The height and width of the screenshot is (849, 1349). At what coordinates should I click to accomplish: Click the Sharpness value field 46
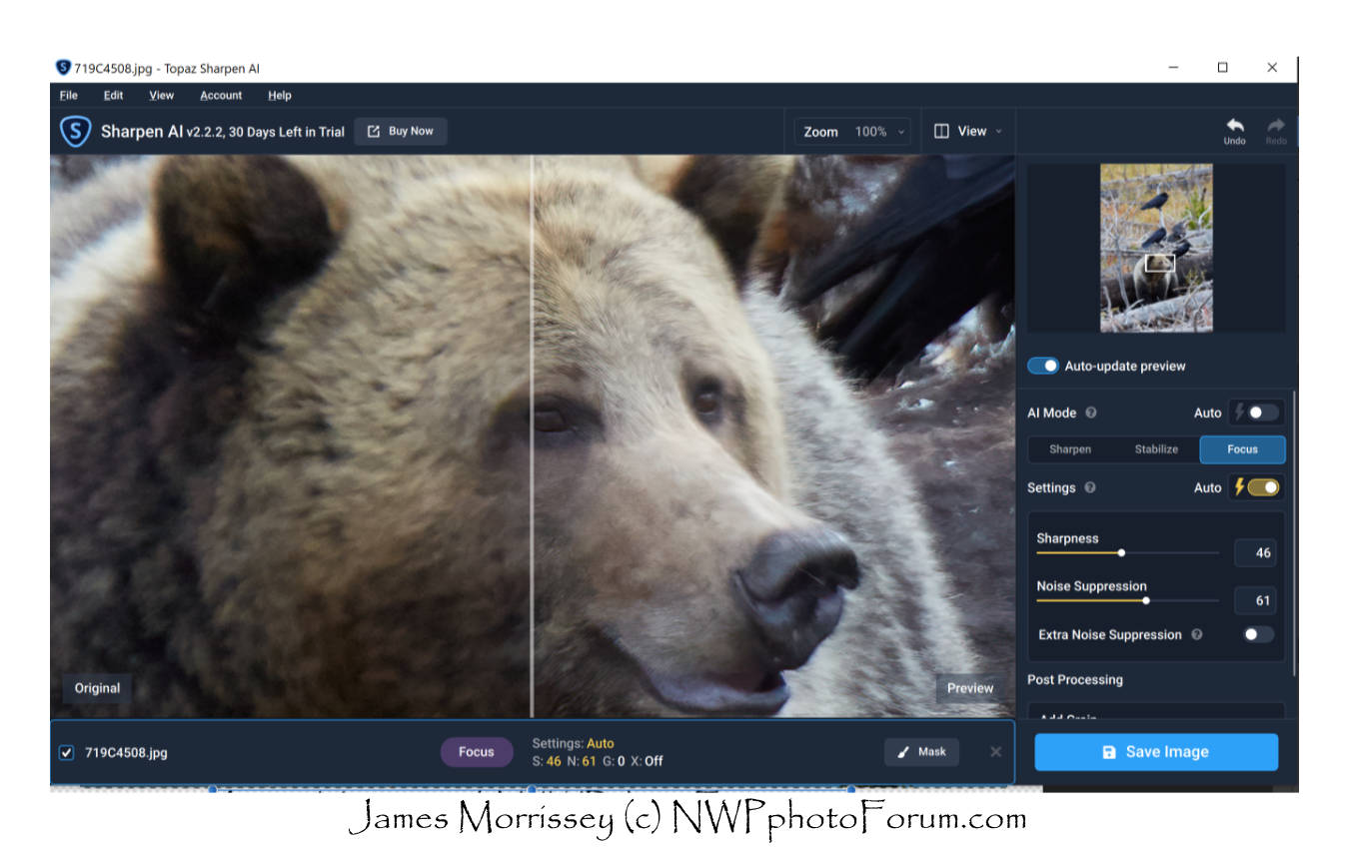click(x=1255, y=552)
